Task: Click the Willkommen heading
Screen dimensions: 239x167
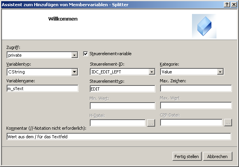Action: 63,19
